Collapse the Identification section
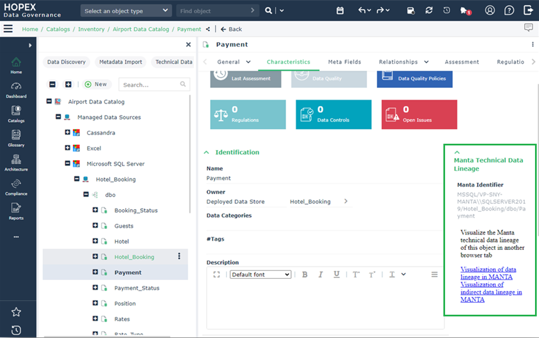The width and height of the screenshot is (539, 338). point(206,152)
